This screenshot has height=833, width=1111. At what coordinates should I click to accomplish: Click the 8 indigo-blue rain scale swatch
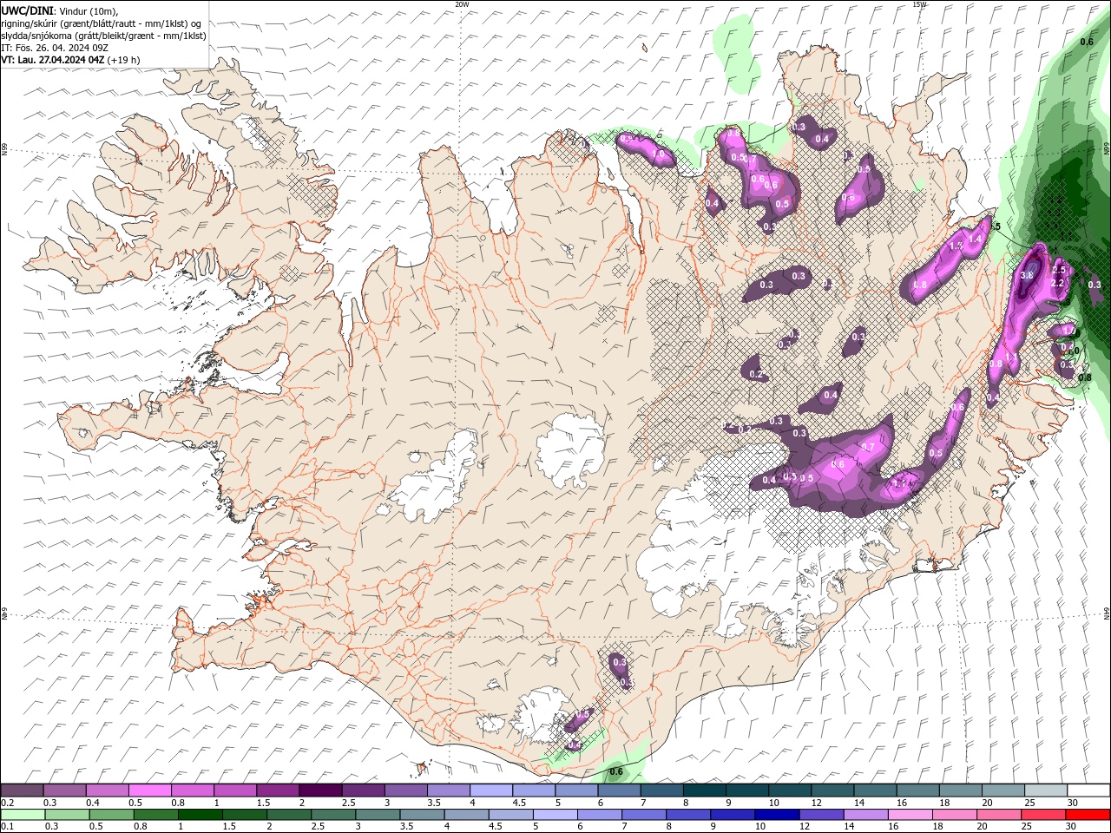click(687, 815)
